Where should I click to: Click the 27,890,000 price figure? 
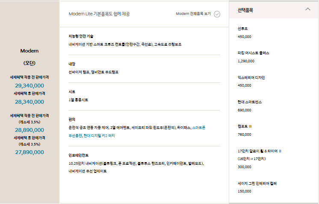pyautogui.click(x=30, y=152)
